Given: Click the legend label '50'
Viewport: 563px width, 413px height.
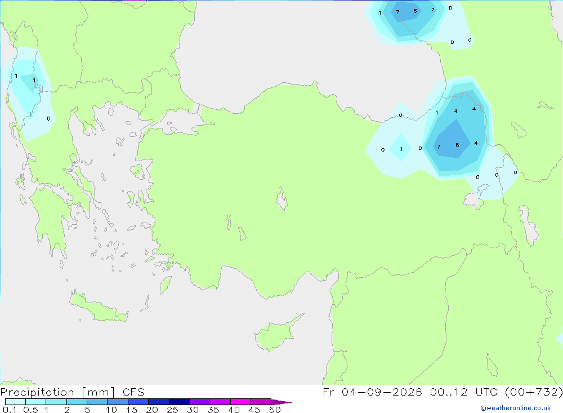Looking at the screenshot, I should (275, 410).
